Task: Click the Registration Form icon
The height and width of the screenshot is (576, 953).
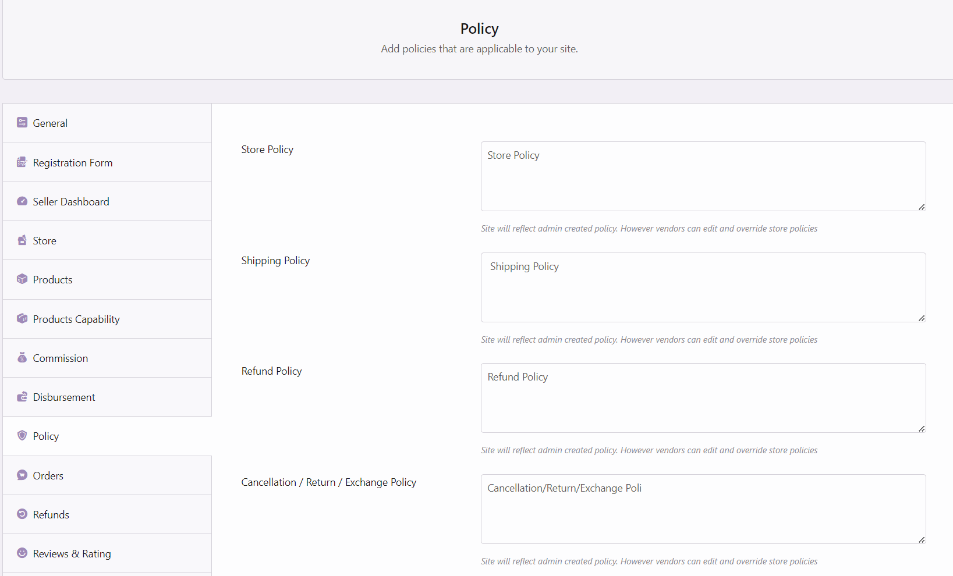Action: [22, 162]
